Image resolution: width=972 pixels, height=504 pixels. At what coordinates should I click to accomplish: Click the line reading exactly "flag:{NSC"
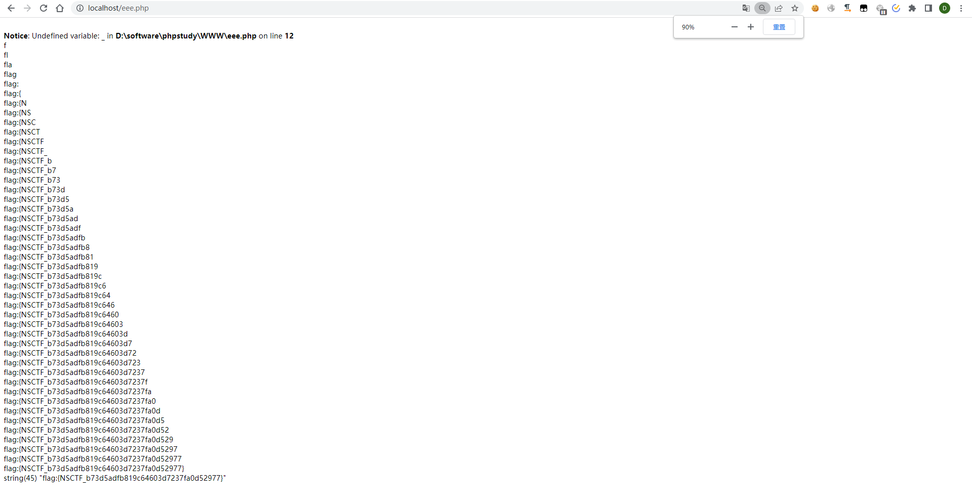pyautogui.click(x=20, y=122)
